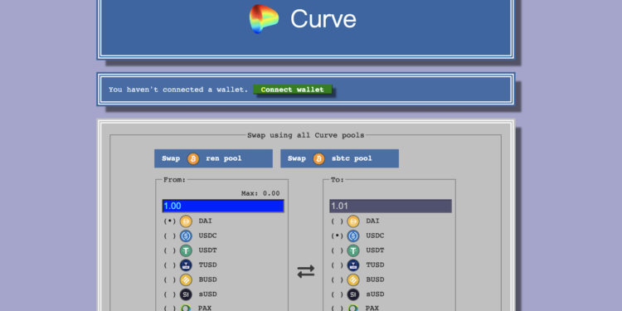
Task: Select USDC radio button in the To list
Action: [x=337, y=236]
